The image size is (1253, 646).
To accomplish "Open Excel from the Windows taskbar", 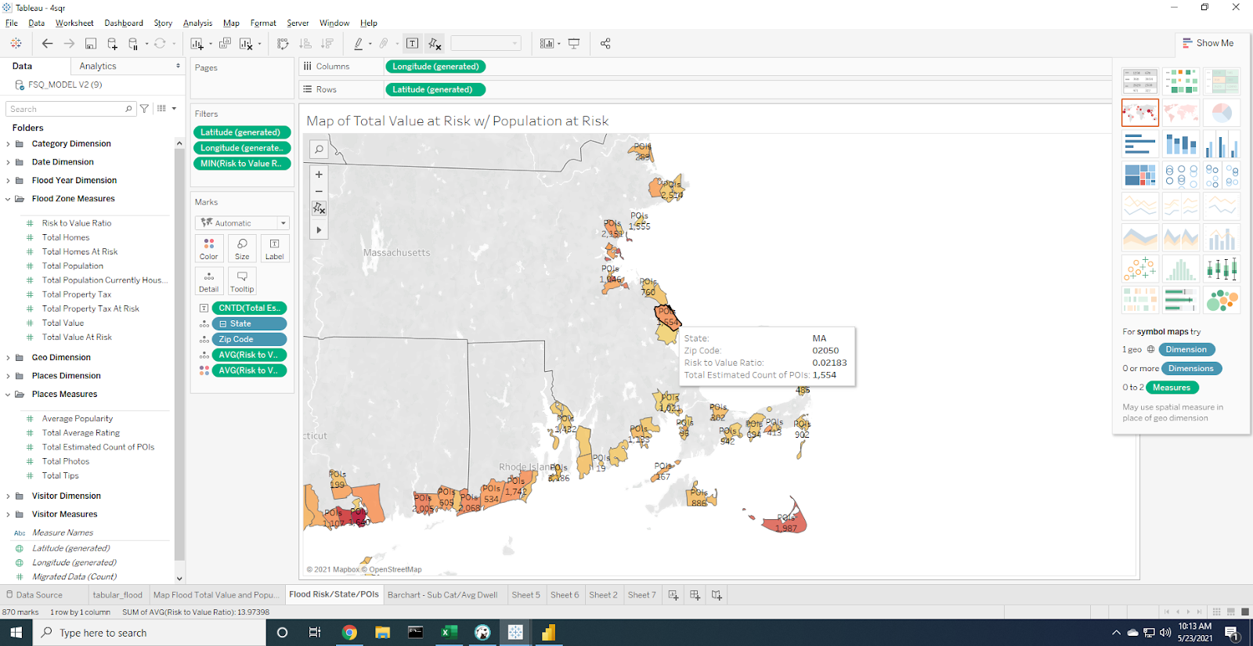I will (449, 633).
